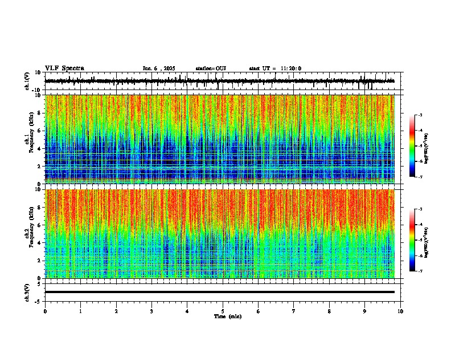Click the ch.3 flat black signal line
The height and width of the screenshot is (349, 451).
(220, 292)
